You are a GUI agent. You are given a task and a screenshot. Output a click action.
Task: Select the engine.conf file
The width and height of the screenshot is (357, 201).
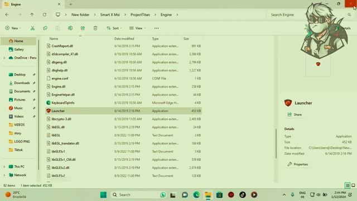pyautogui.click(x=124, y=78)
